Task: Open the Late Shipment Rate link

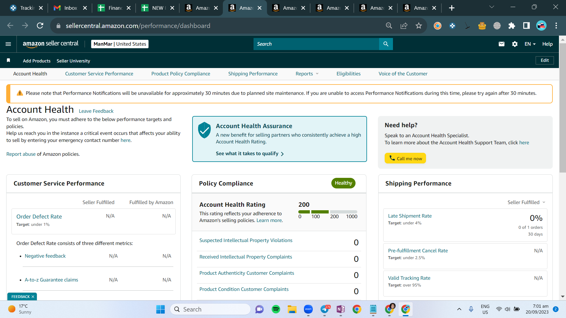Action: 410,216
